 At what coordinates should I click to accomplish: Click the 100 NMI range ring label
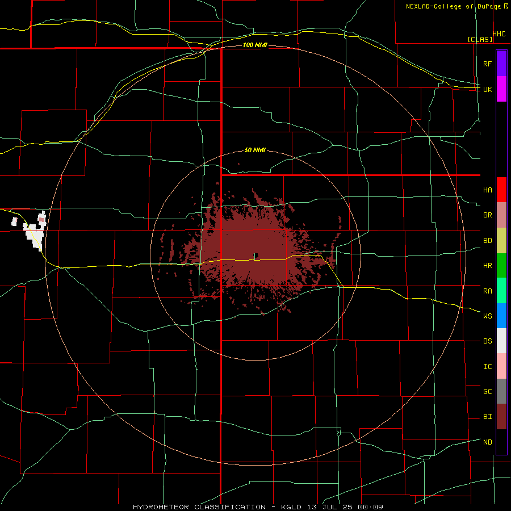255,45
